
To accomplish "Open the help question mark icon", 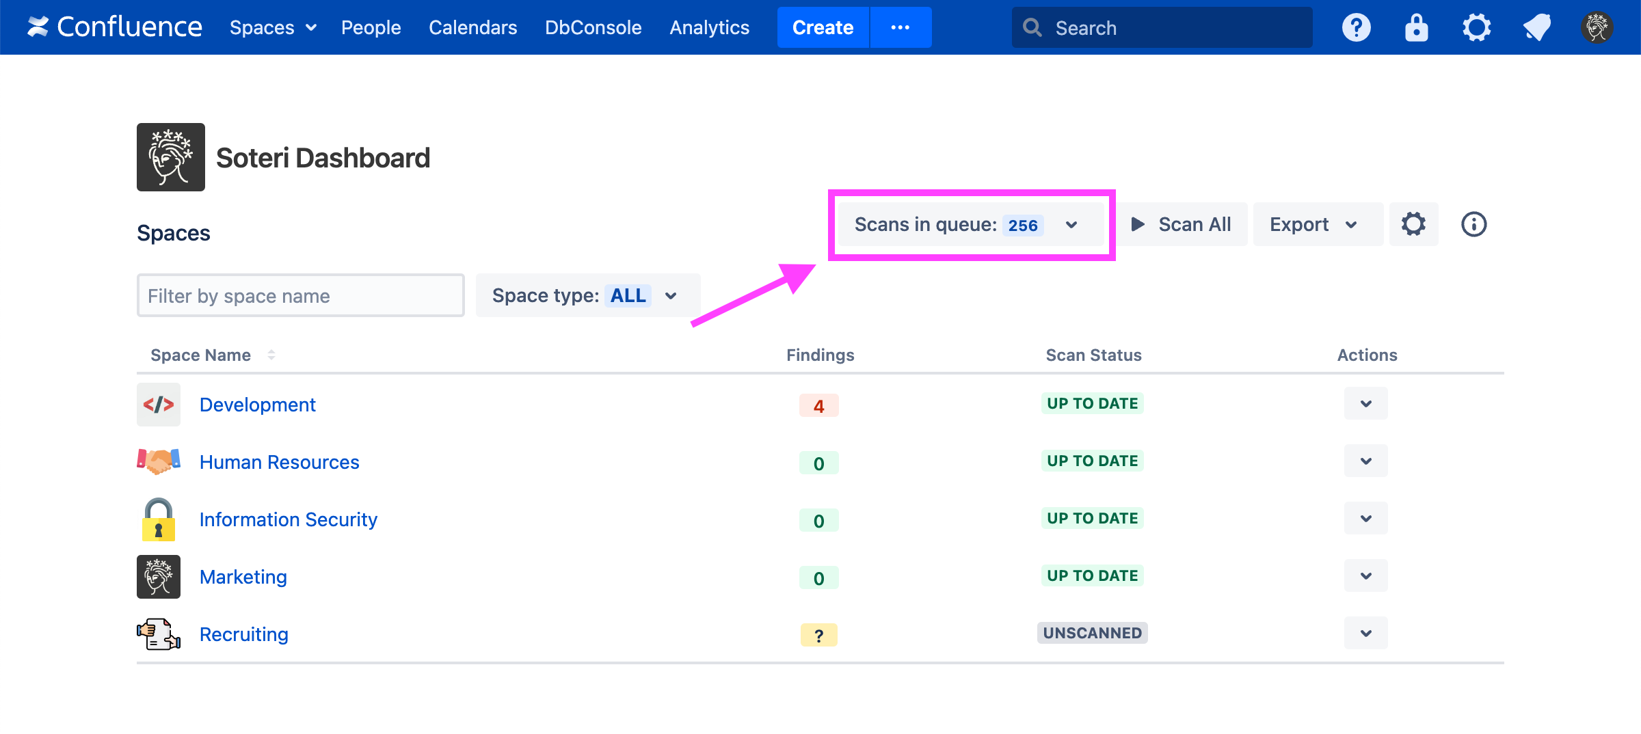I will coord(1356,28).
